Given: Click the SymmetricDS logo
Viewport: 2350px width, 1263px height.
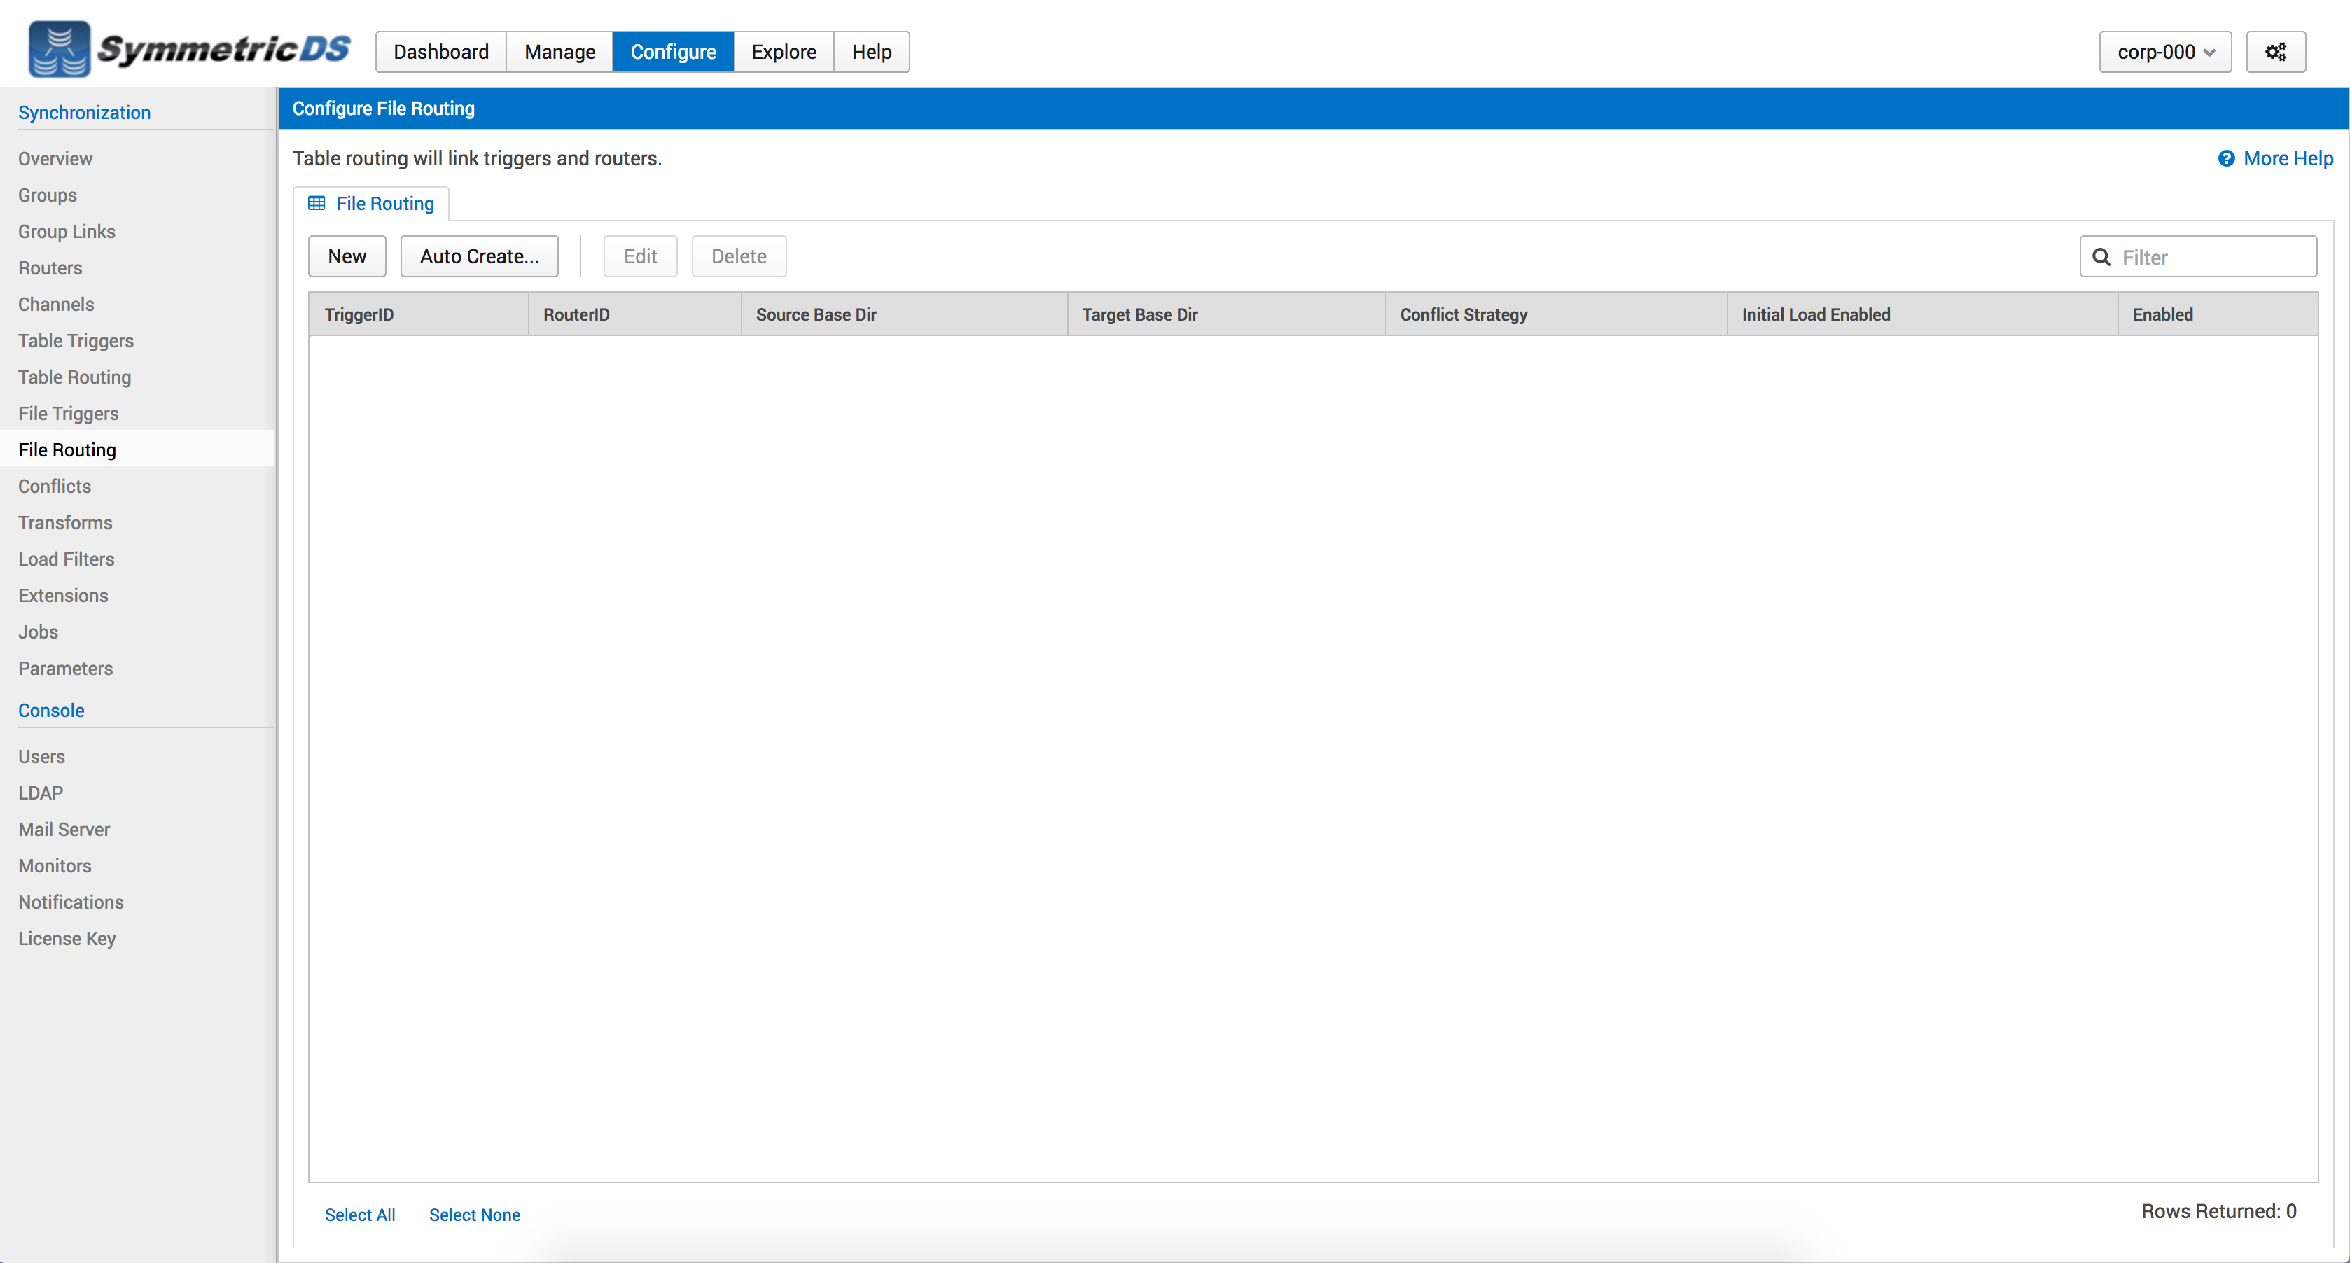Looking at the screenshot, I should coord(189,49).
